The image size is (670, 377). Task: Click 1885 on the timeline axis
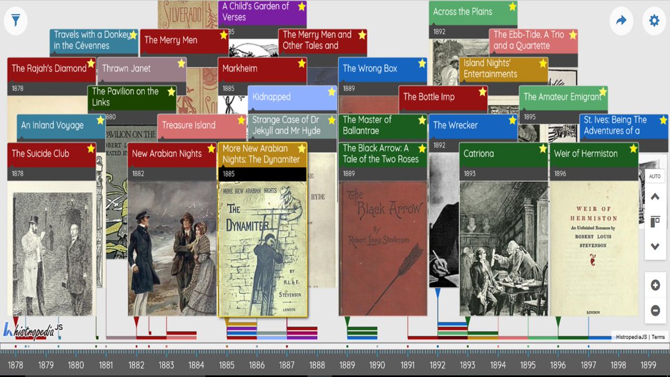pos(227,365)
